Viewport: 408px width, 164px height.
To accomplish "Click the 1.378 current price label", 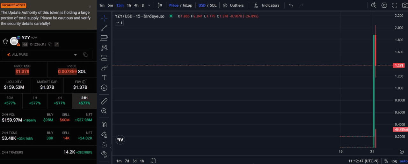I will tap(399, 65).
